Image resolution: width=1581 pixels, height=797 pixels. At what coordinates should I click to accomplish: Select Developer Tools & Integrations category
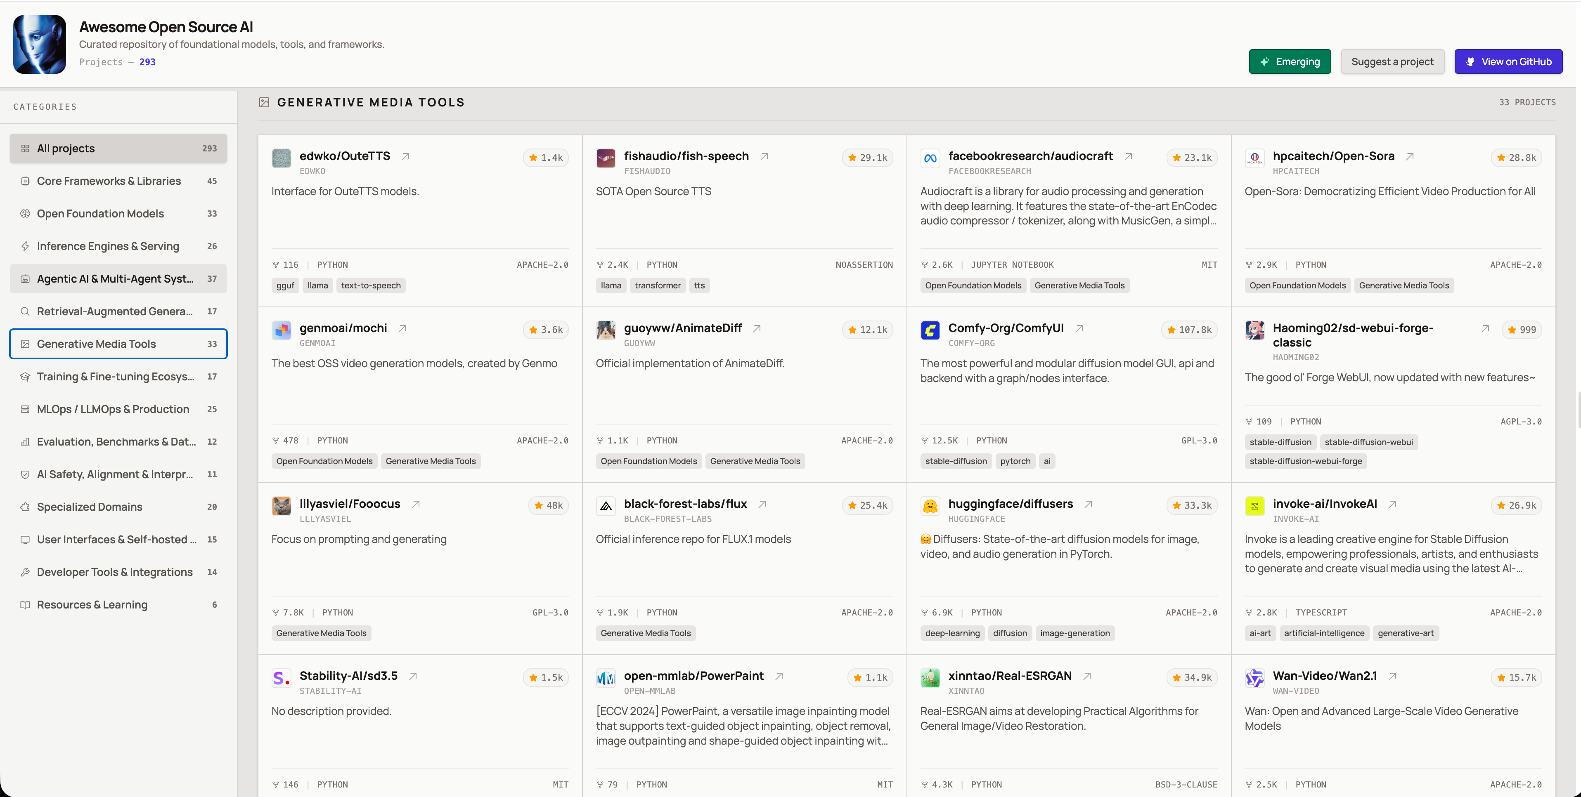click(x=118, y=571)
